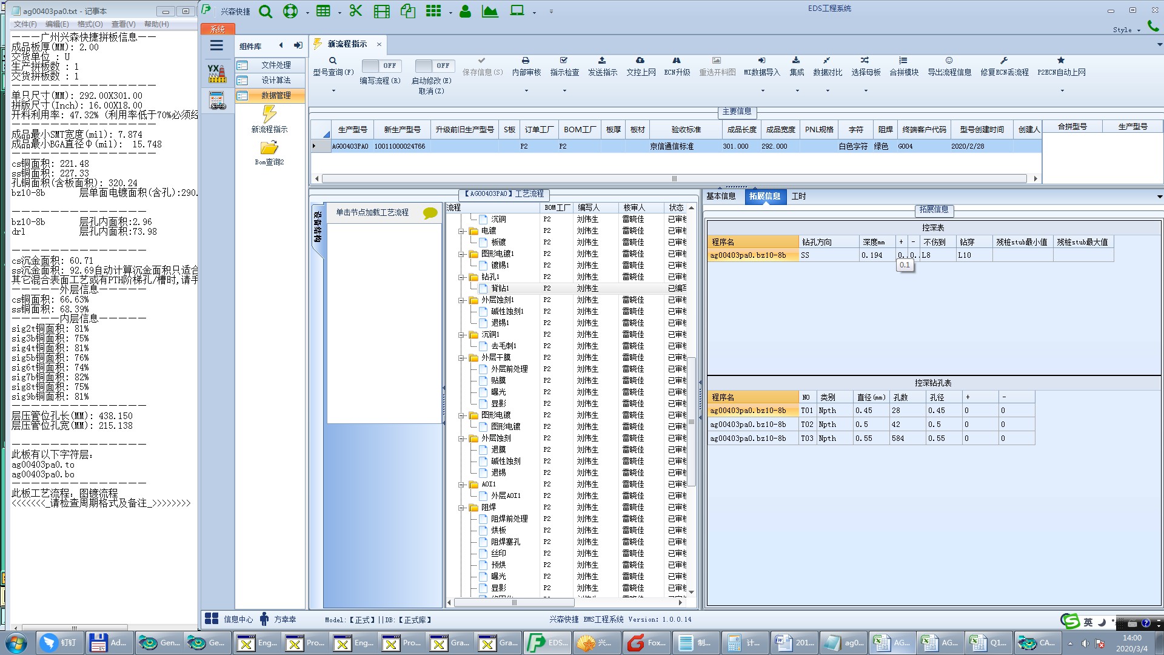Open the lifebuoy help icon
This screenshot has width=1164, height=655.
click(x=291, y=12)
